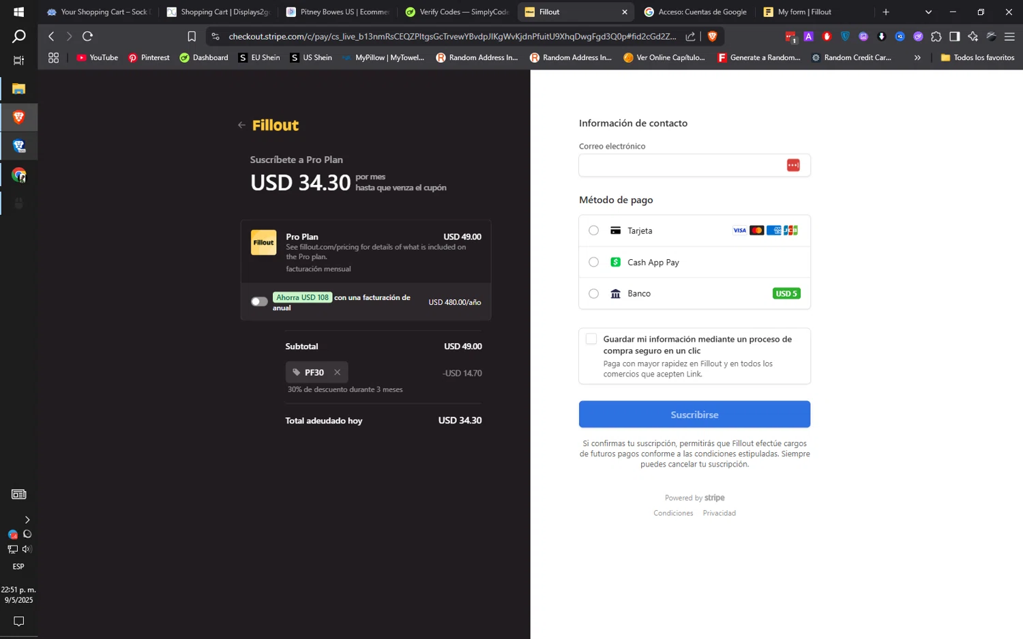
Task: Click the PF30 coupon tag icon
Action: click(x=296, y=372)
